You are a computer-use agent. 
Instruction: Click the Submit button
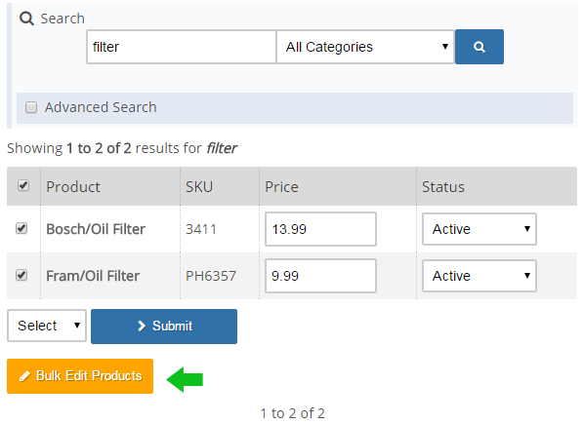point(164,327)
